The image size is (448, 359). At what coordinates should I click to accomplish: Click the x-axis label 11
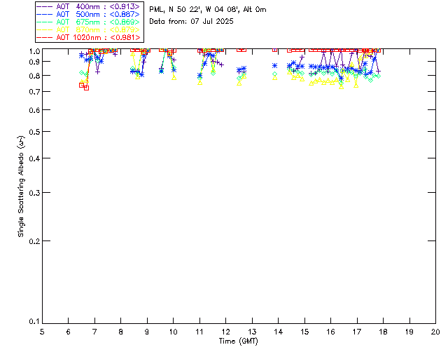(199, 332)
